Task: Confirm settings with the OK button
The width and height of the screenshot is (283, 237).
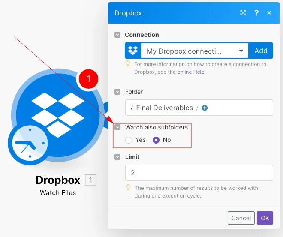Action: pyautogui.click(x=265, y=218)
